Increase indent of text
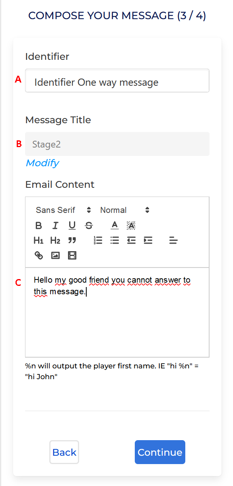Viewport: 233px width, 486px height. 148,240
